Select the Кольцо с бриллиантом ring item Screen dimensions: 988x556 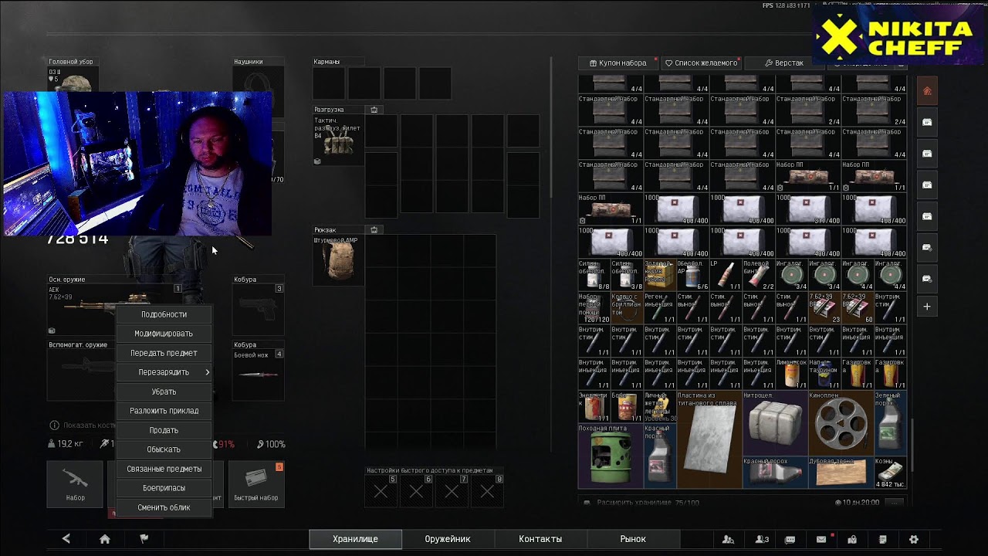(627, 308)
